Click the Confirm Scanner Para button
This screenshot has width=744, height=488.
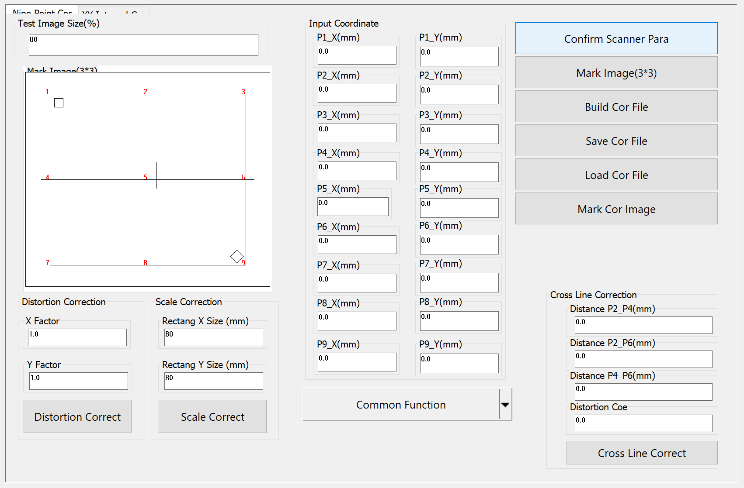(616, 38)
